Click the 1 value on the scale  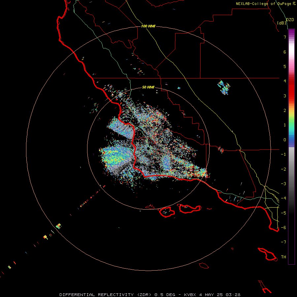pyautogui.click(x=285, y=125)
